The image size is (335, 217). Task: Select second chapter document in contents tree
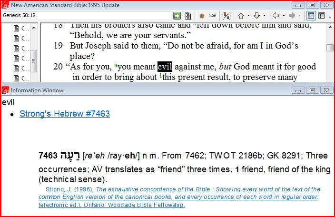point(21,38)
